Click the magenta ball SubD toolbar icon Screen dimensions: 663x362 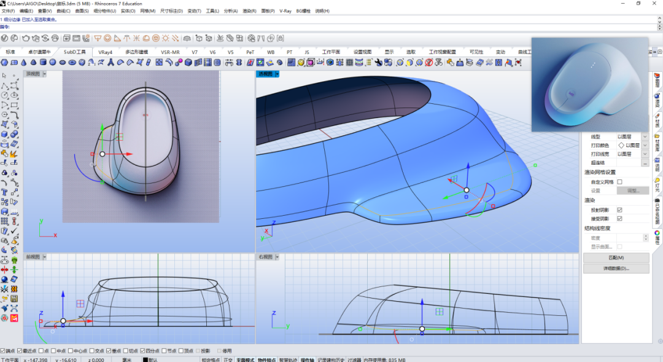click(x=179, y=62)
